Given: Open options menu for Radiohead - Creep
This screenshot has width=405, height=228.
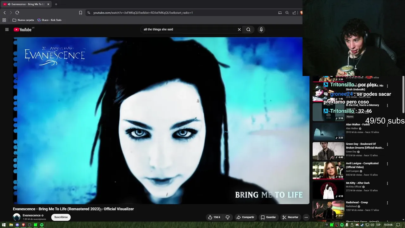Looking at the screenshot, I should 387,203.
